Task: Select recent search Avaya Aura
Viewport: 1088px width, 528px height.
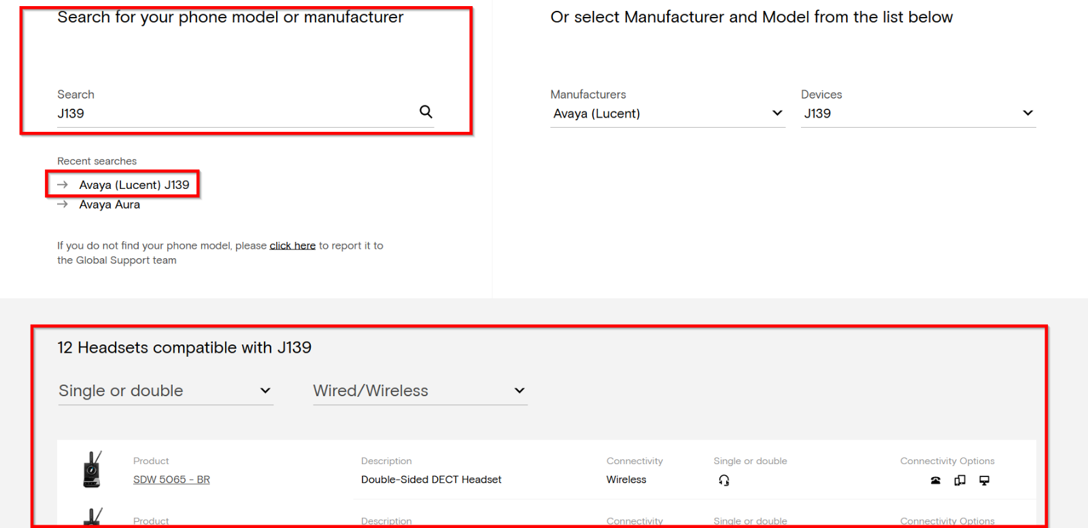Action: [x=109, y=205]
